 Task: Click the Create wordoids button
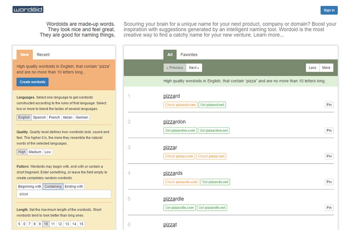coord(32,82)
